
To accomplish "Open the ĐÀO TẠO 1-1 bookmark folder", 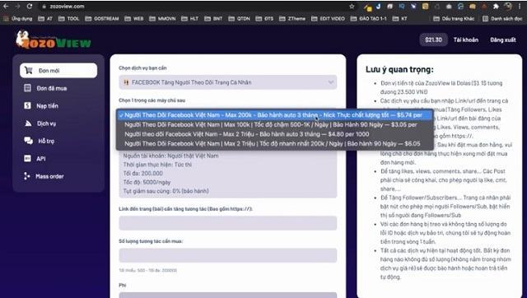I will (x=369, y=18).
